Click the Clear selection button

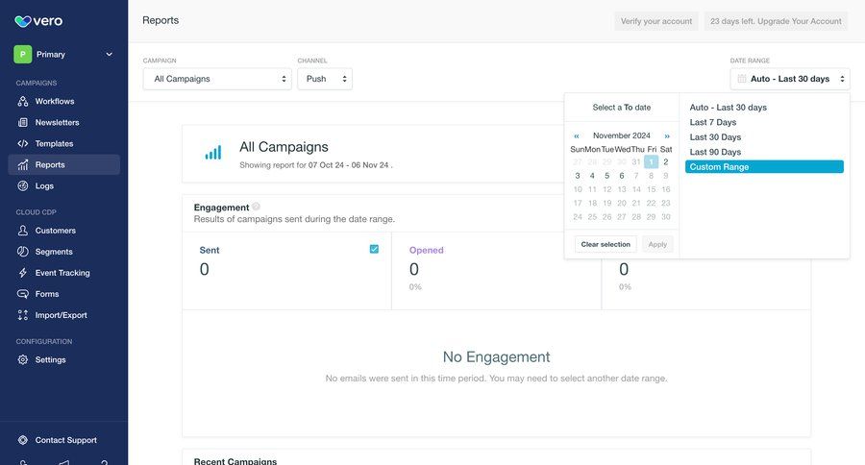605,244
